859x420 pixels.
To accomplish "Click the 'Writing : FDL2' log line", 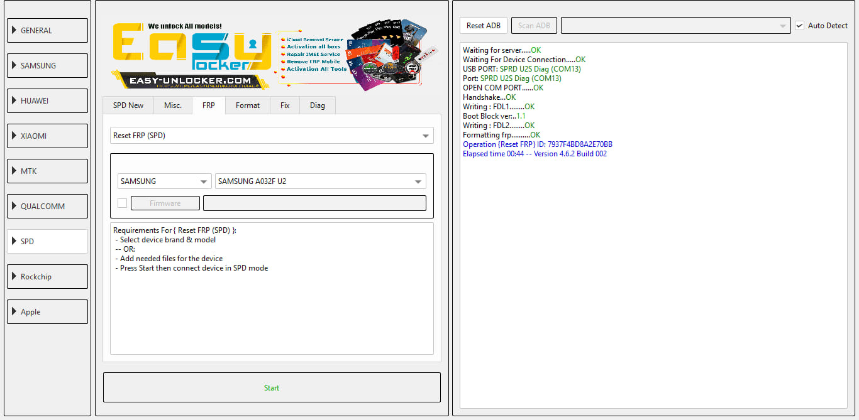I will [x=499, y=126].
